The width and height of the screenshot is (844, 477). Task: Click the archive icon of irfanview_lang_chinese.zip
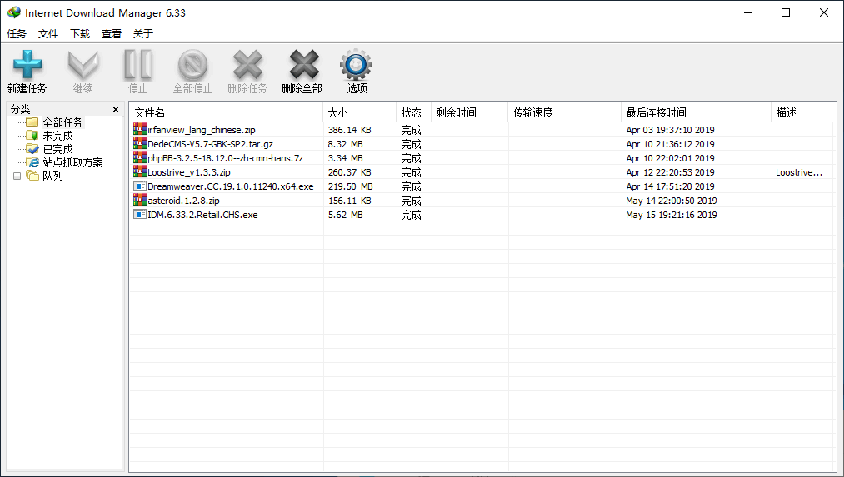pos(140,129)
